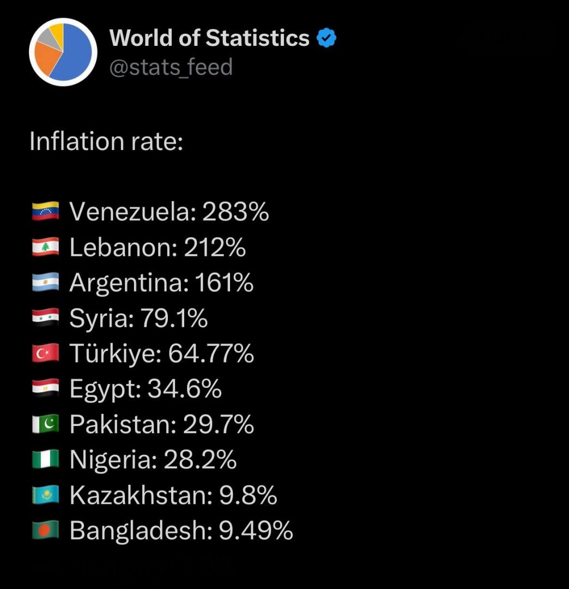The width and height of the screenshot is (569, 589).
Task: Click the Kazakhstan flag emoji
Action: [45, 495]
